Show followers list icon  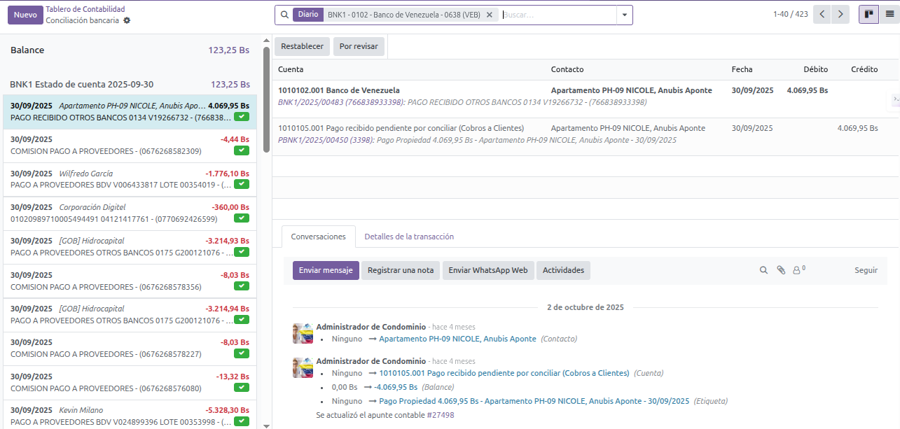tap(798, 270)
